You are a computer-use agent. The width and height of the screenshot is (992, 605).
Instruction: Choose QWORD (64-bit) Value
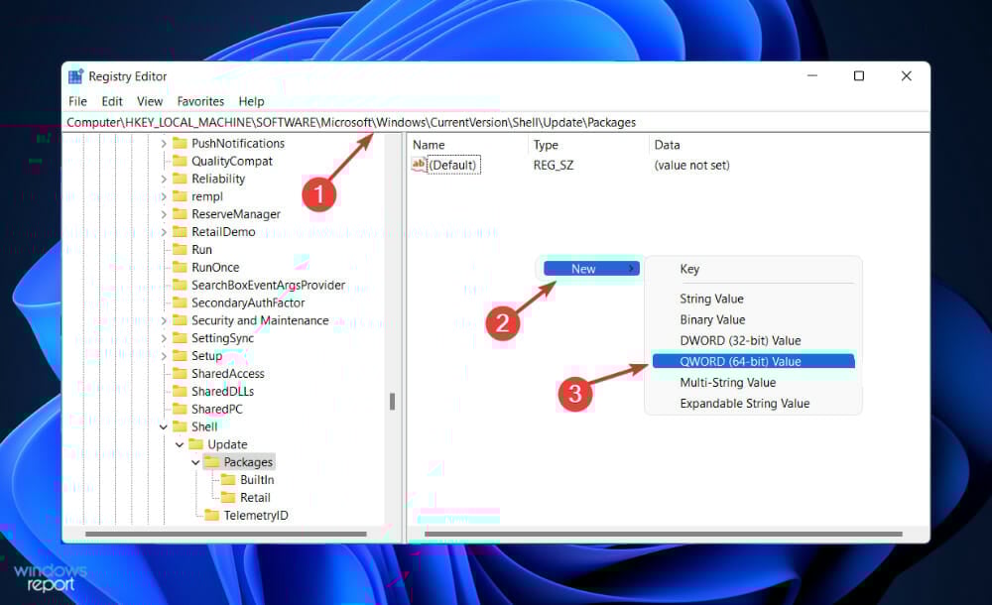[753, 361]
